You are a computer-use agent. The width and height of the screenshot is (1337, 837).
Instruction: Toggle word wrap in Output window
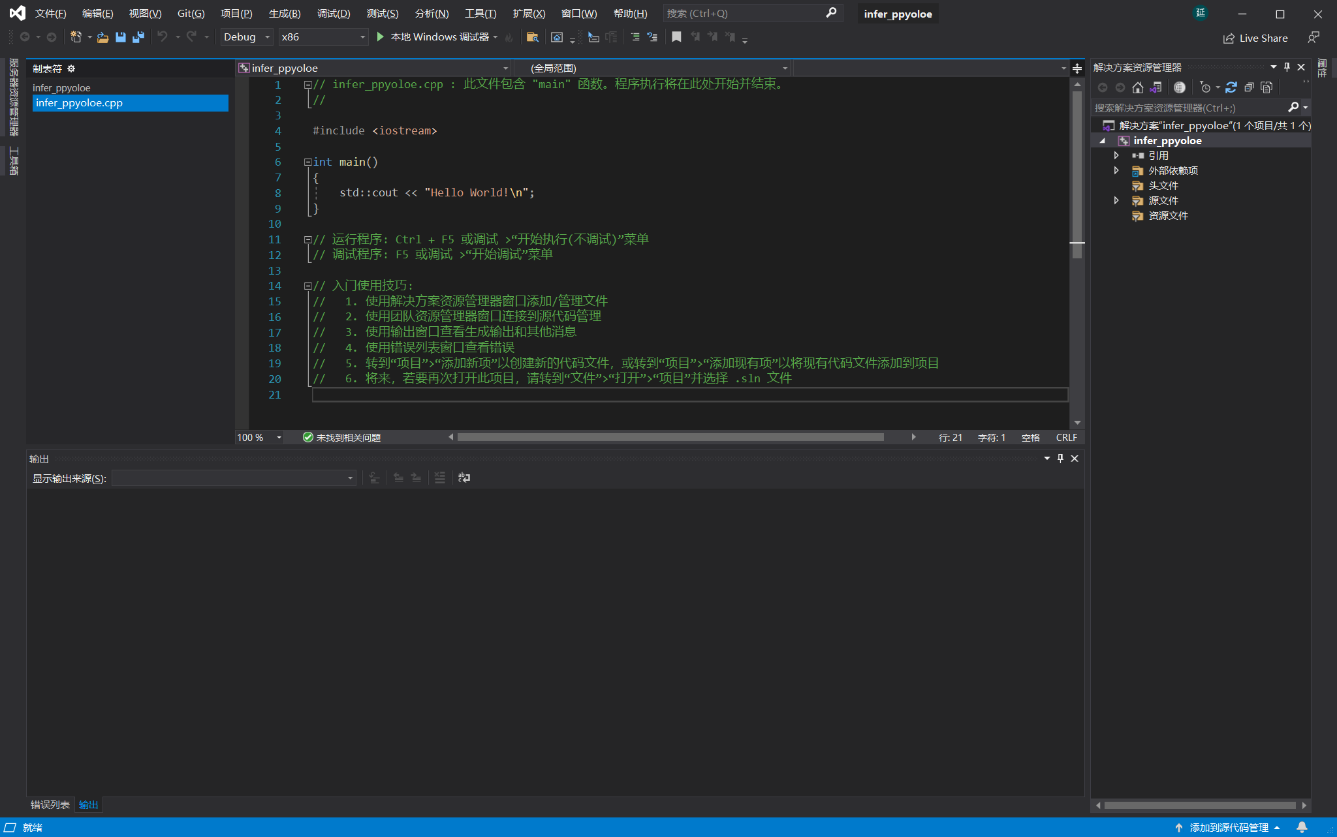click(x=464, y=478)
